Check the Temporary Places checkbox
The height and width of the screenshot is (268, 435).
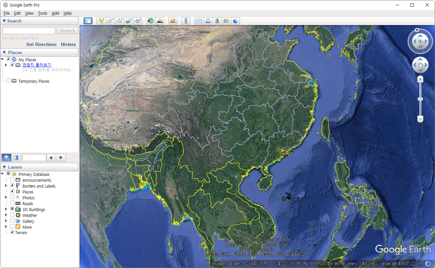(x=8, y=80)
